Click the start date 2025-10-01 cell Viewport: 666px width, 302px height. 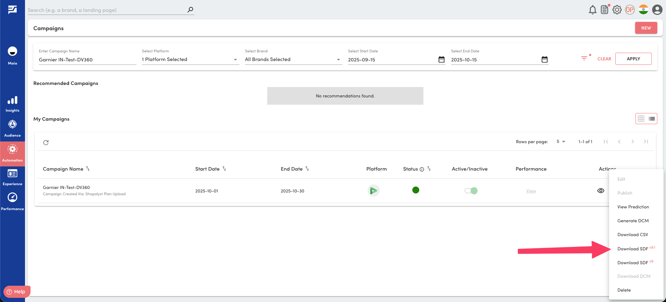click(206, 191)
